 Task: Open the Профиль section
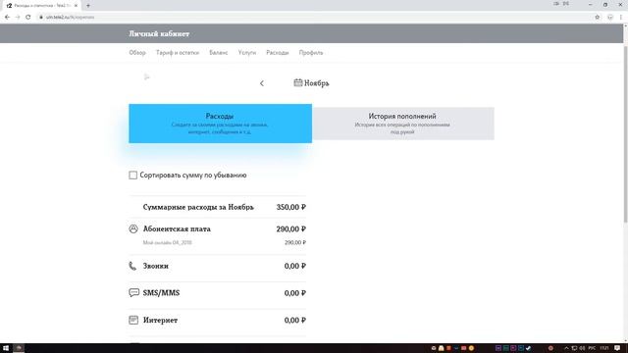pos(311,52)
